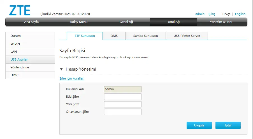The image size is (253, 139).
Task: Switch language to English
Action: [240, 14]
